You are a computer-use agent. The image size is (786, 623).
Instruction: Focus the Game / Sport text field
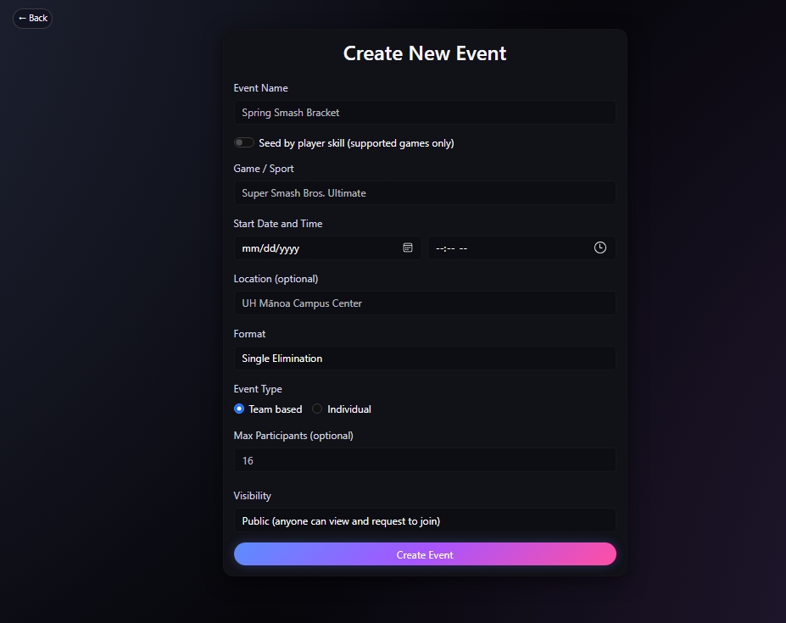424,193
